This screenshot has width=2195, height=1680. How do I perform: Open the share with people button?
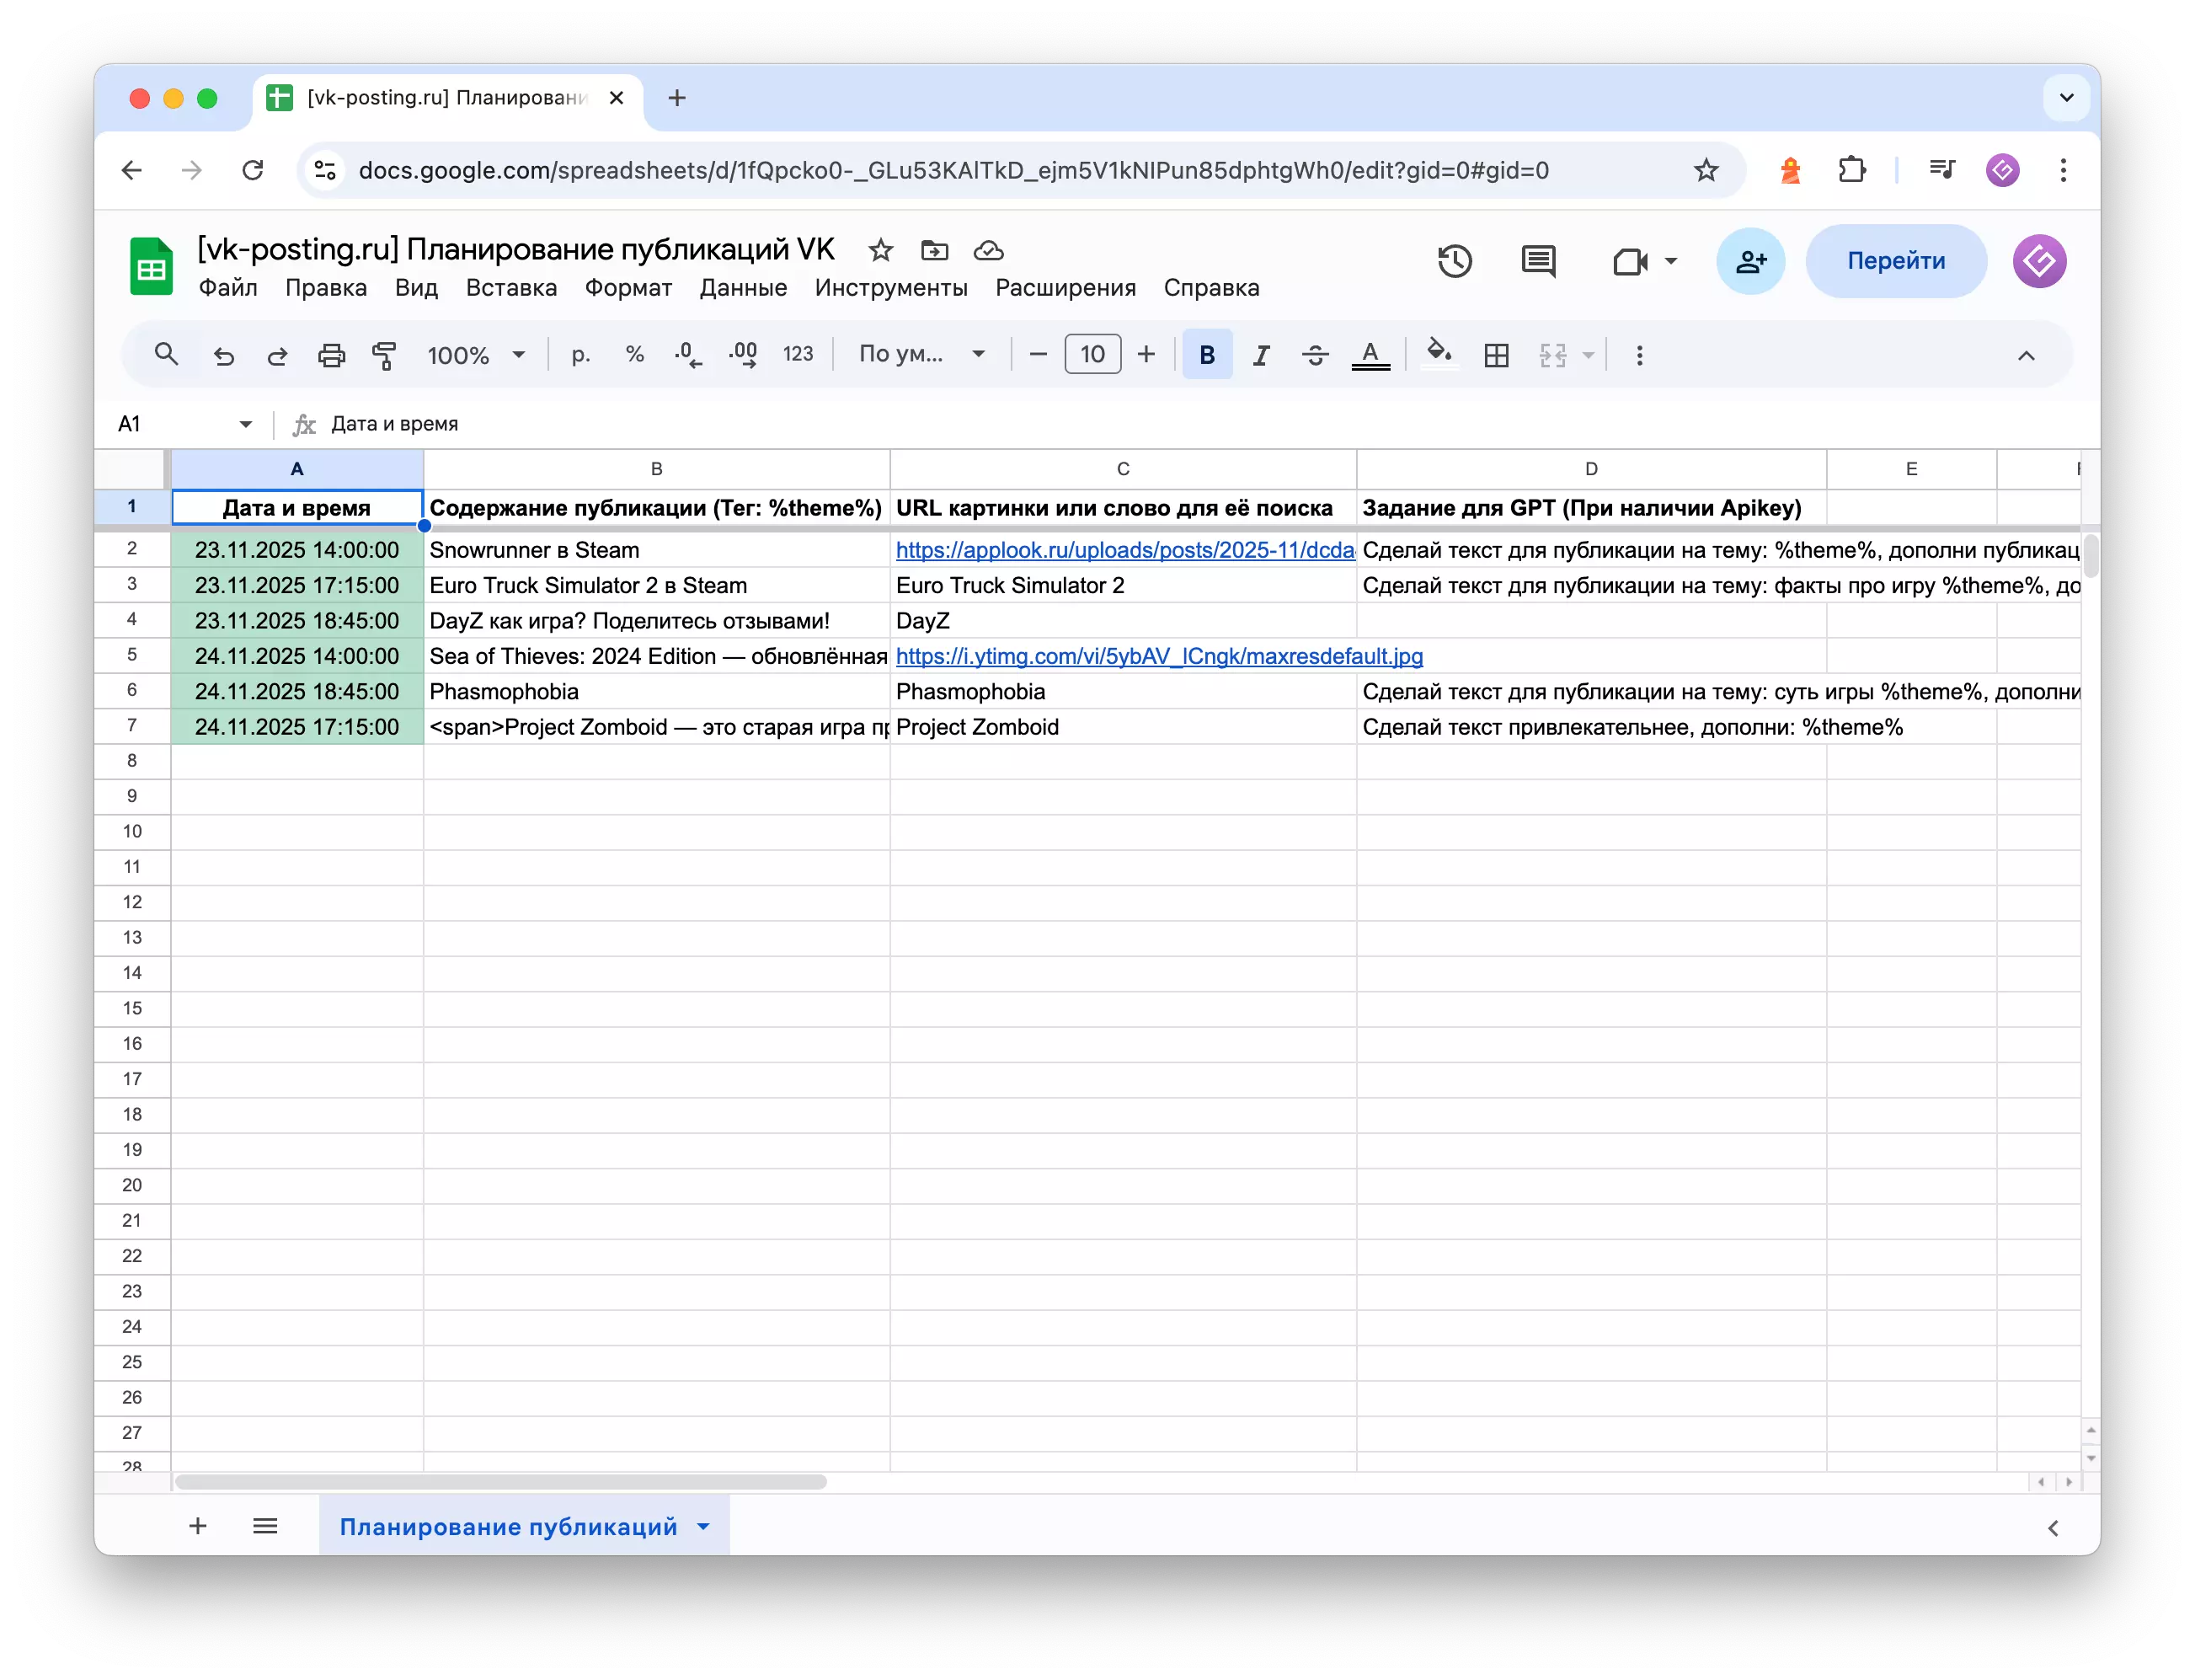[x=1750, y=261]
